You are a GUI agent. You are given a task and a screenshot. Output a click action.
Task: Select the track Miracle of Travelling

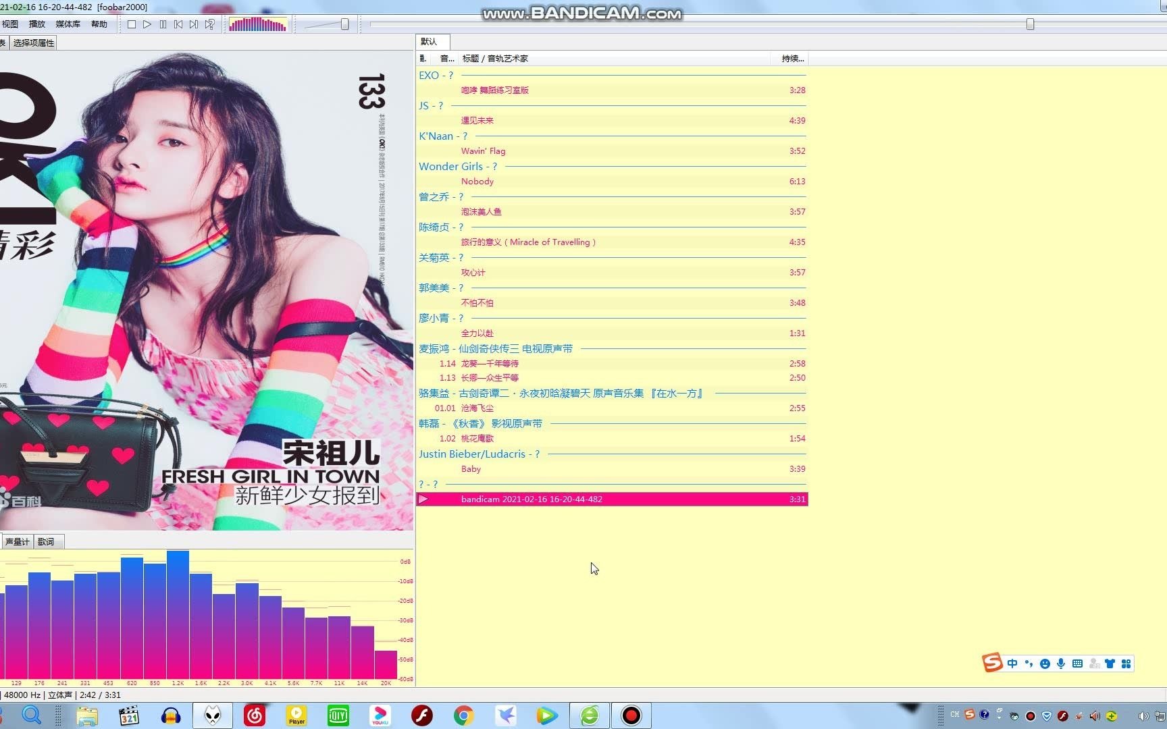(x=612, y=242)
